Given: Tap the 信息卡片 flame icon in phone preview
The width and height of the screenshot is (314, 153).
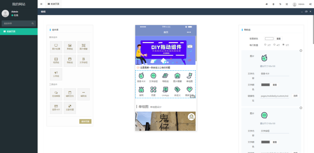Looking at the screenshot, I should coord(141,76).
